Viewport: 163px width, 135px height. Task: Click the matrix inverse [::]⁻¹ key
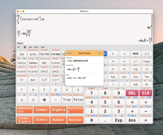tap(56, 80)
